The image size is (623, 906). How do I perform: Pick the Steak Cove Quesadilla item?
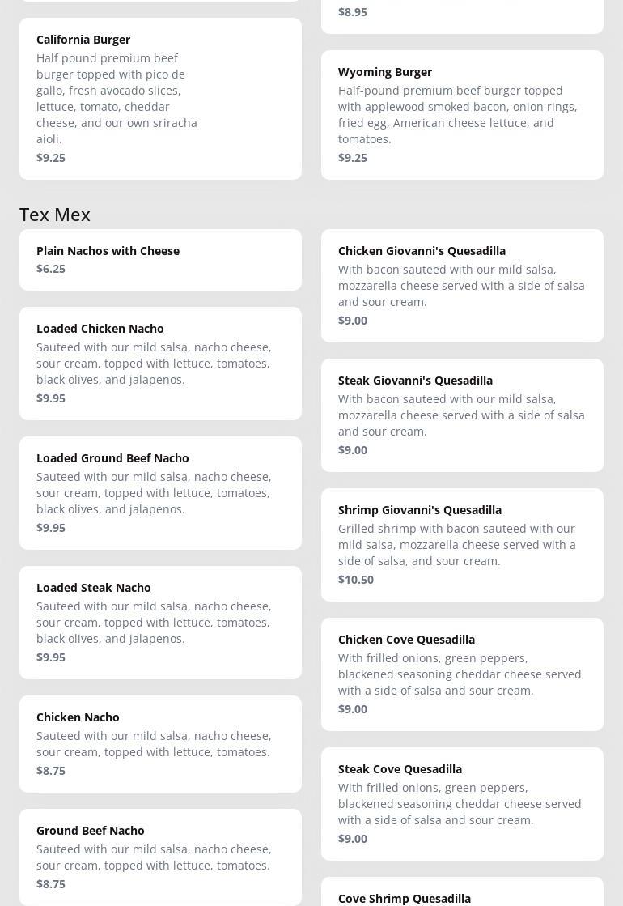coord(462,804)
